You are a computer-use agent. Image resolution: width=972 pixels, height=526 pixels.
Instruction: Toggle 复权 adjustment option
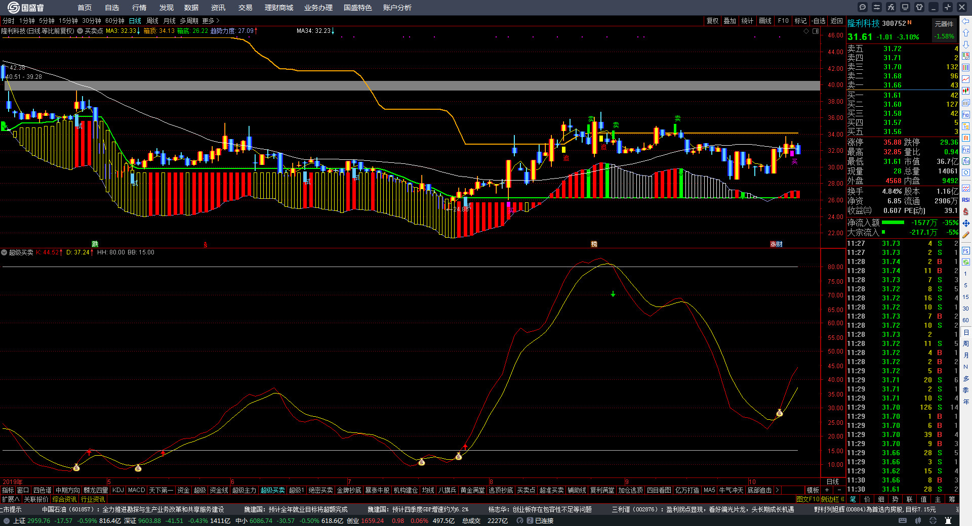click(x=713, y=21)
